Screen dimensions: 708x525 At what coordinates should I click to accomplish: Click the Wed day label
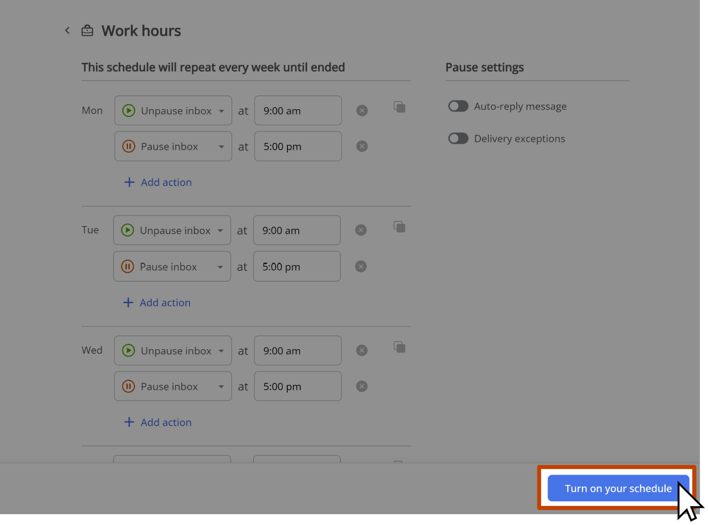[x=92, y=350]
